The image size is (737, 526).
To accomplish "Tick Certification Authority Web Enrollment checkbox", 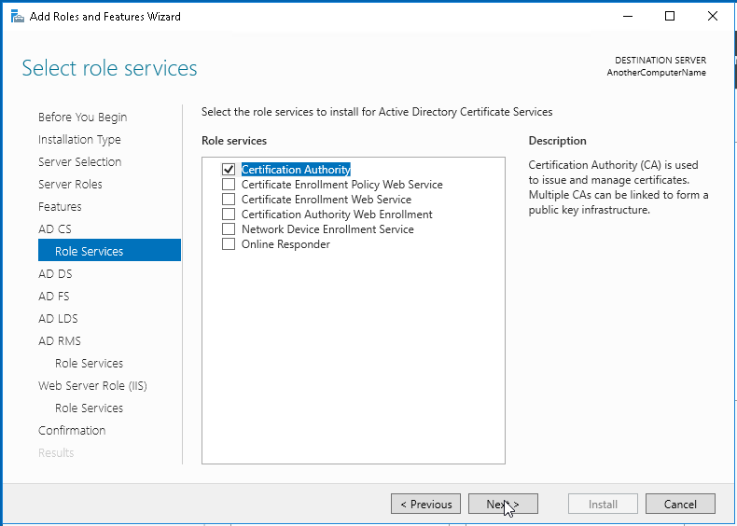I will [x=229, y=215].
